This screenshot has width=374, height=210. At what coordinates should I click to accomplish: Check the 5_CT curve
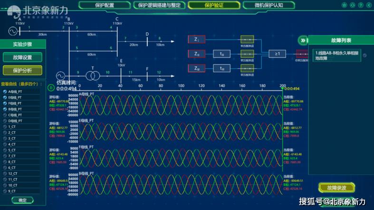click(5, 150)
